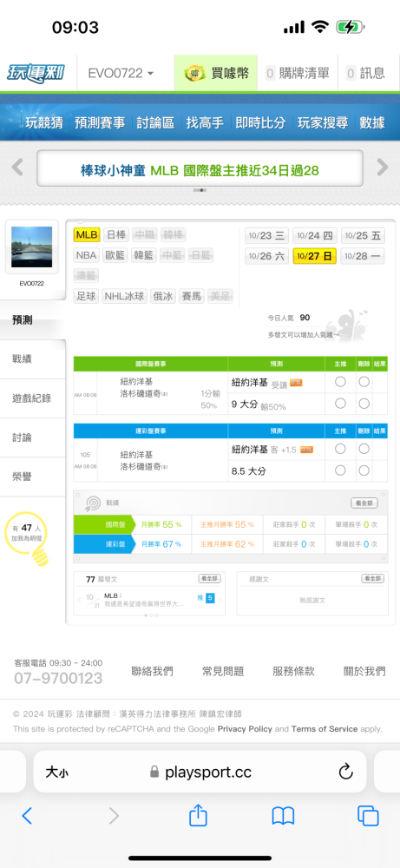Screen dimensions: 400x868
Task: Select the 足球 league filter
Action: (x=86, y=296)
